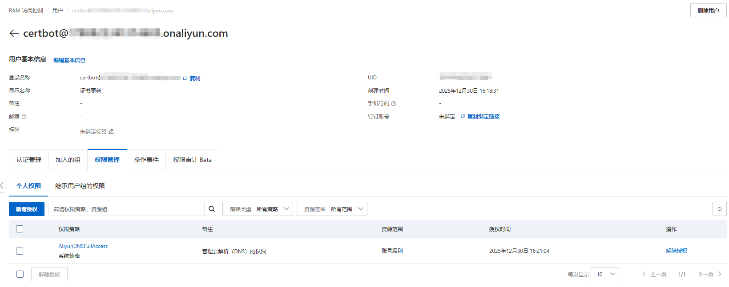Image resolution: width=729 pixels, height=287 pixels.
Task: Click the copy icon next to login name
Action: [x=185, y=78]
